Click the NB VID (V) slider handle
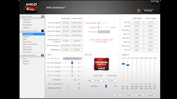 coord(98,28)
